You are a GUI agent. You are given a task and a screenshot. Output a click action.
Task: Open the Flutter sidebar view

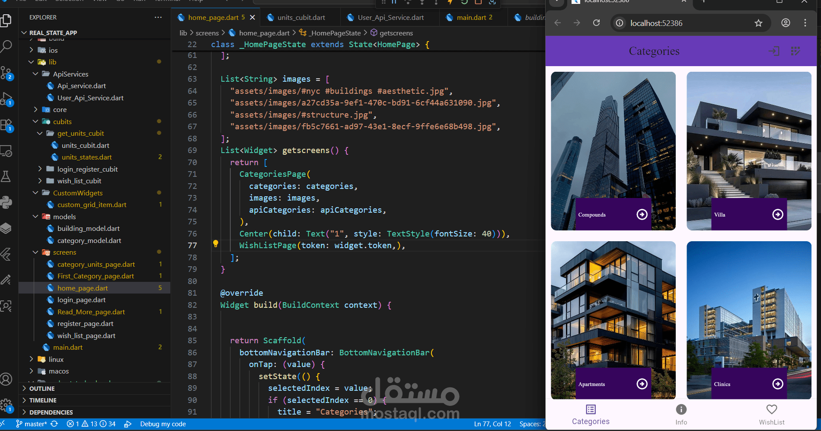[6, 254]
